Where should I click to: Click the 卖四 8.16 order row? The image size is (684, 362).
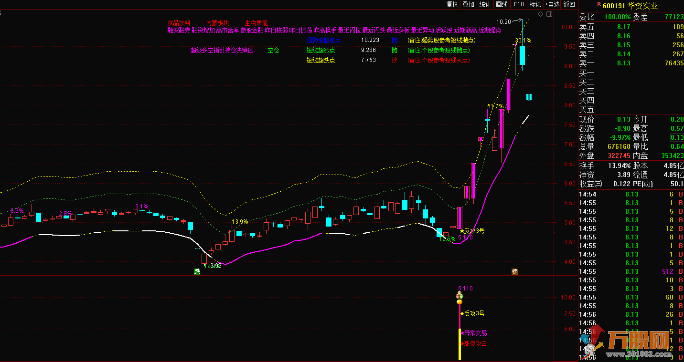631,36
